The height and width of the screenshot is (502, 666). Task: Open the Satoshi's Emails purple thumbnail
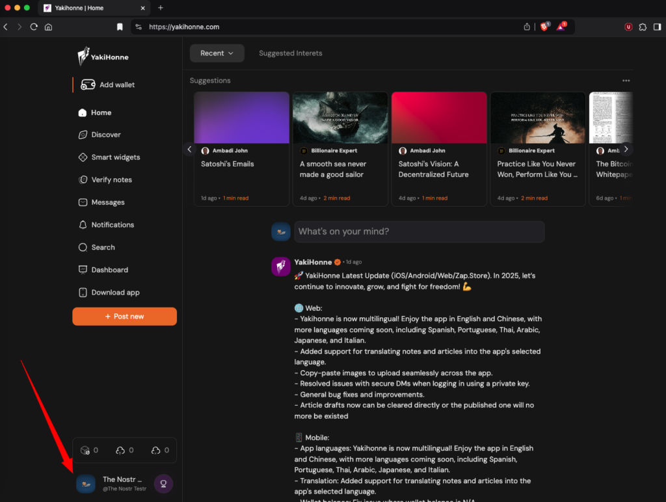[x=242, y=118]
